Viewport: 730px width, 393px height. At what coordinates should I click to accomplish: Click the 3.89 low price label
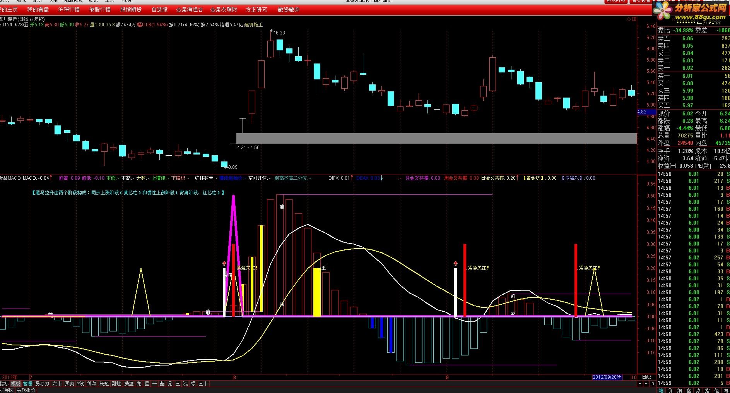pos(233,167)
